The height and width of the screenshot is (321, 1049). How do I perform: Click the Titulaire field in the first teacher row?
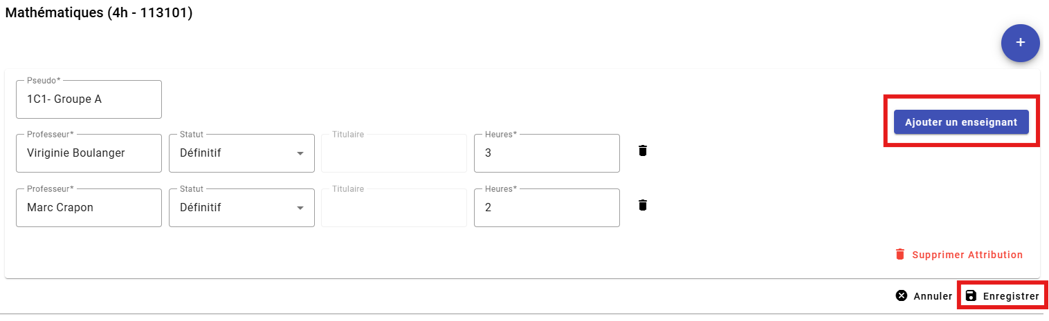pos(394,153)
